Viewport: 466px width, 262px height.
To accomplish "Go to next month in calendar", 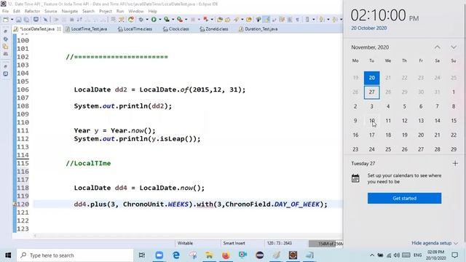I will pos(453,47).
